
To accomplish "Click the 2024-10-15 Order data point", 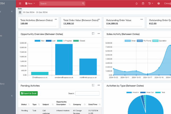I will [x=136, y=71].
